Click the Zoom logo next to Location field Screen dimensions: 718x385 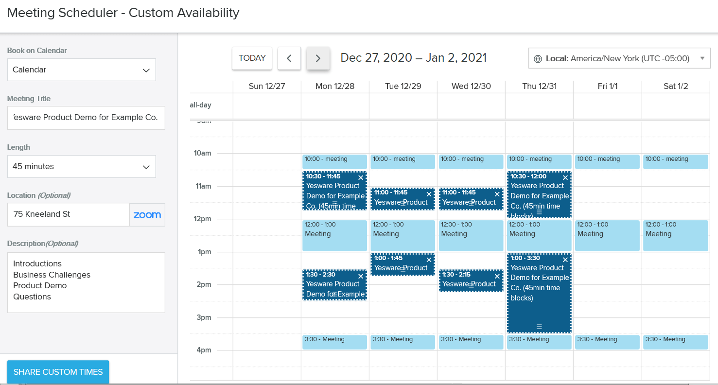coord(147,214)
